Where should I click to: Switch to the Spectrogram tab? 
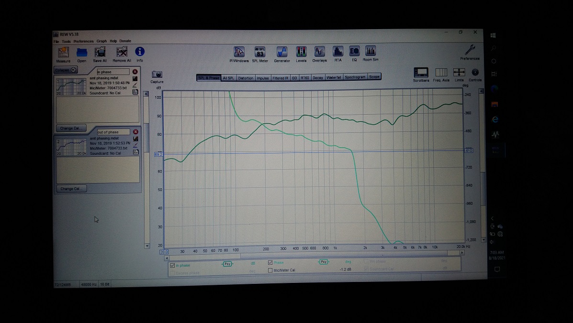coord(355,77)
